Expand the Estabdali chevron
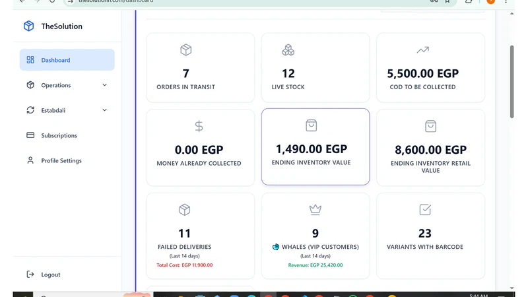The image size is (528, 297). tap(104, 110)
